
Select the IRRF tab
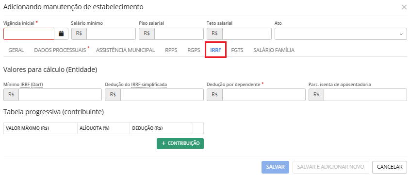[x=216, y=50]
